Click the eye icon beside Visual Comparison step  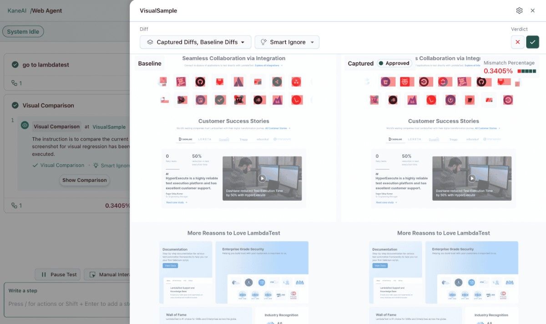click(25, 125)
